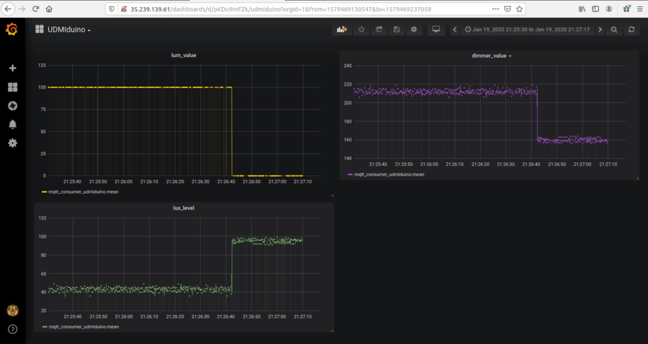Click the yellow lum_value legend color swatch
Viewport: 648px width, 344px height.
coord(45,192)
